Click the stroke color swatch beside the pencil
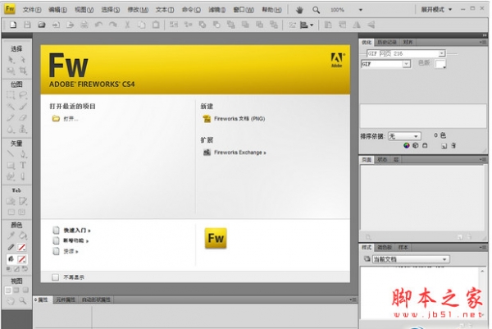The width and height of the screenshot is (492, 329). [21, 247]
